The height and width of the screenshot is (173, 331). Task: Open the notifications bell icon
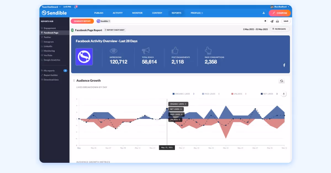(x=75, y=7)
